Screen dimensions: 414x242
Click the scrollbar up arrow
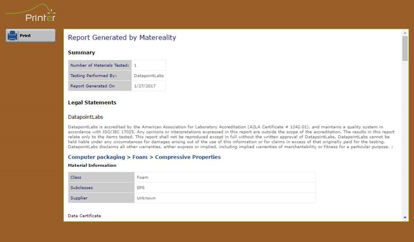[x=405, y=33]
